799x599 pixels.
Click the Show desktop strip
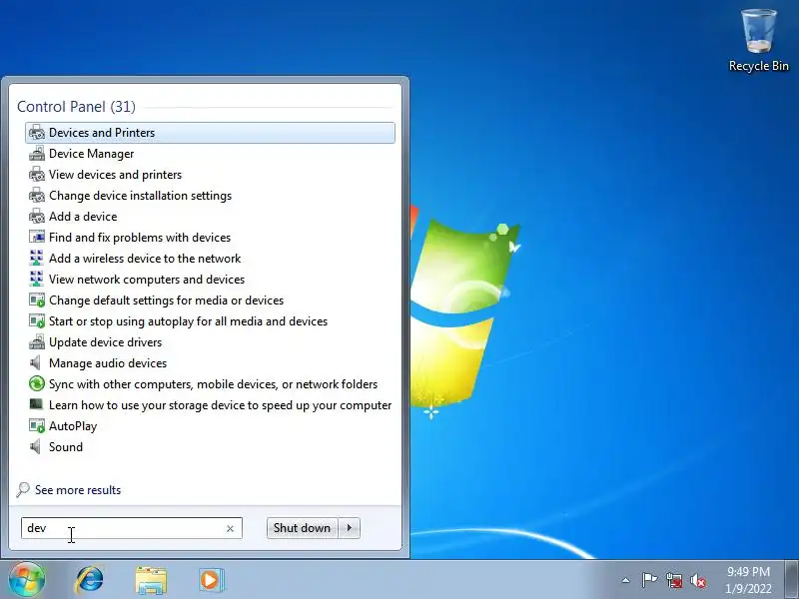[792, 580]
